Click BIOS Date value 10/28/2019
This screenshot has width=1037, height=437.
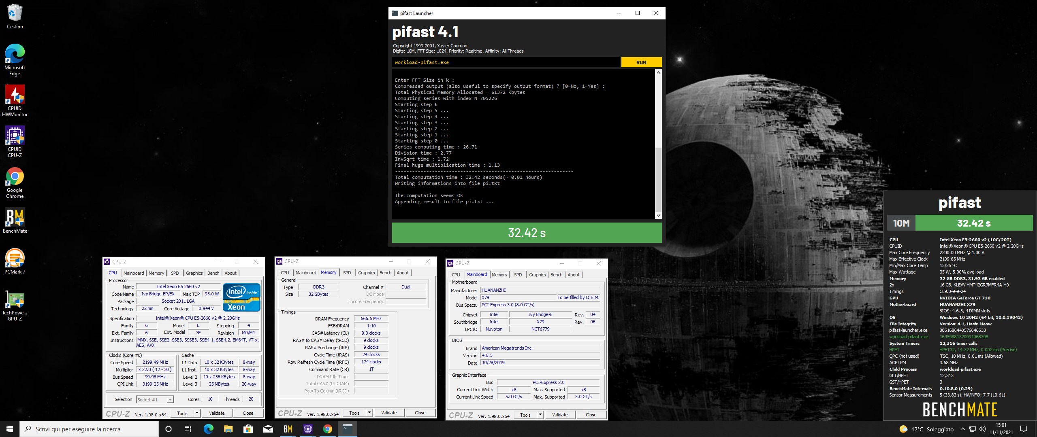(x=540, y=363)
